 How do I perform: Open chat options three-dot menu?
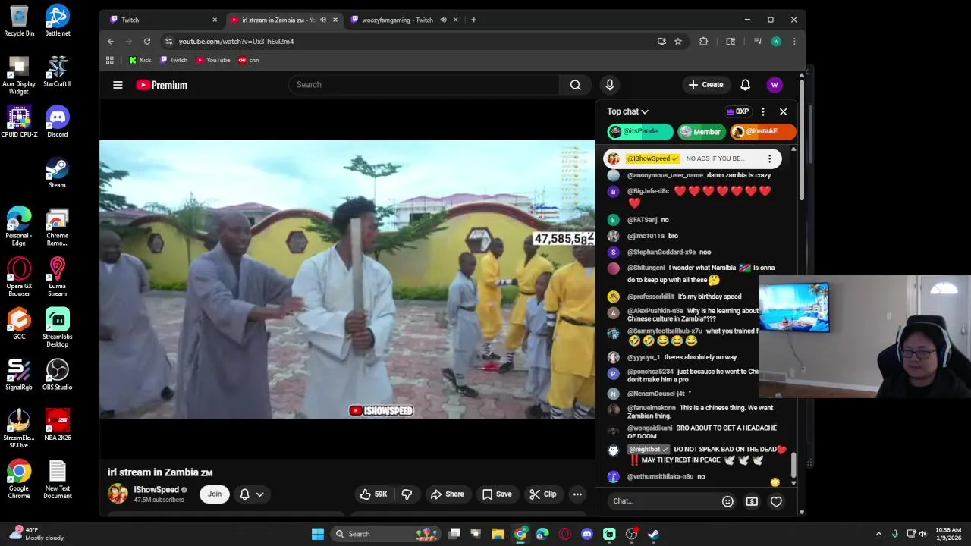(x=763, y=111)
